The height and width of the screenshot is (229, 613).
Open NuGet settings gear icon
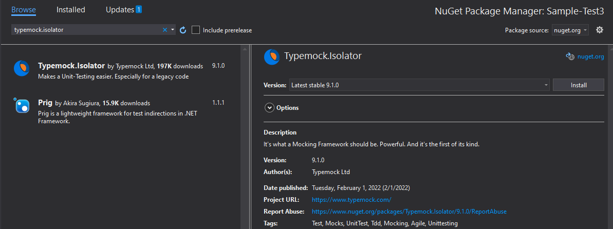599,30
